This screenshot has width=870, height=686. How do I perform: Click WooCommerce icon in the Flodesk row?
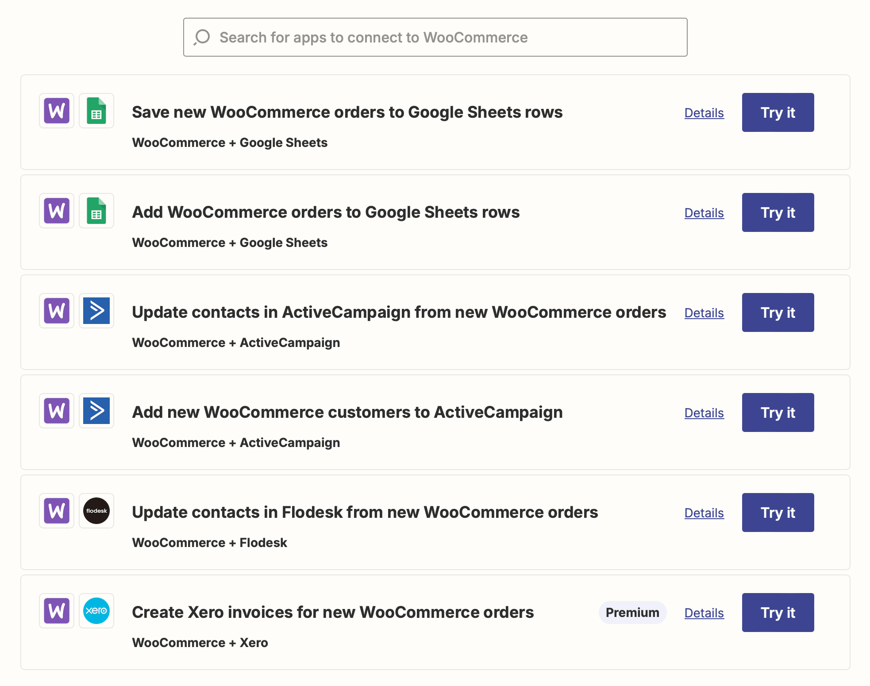coord(57,511)
